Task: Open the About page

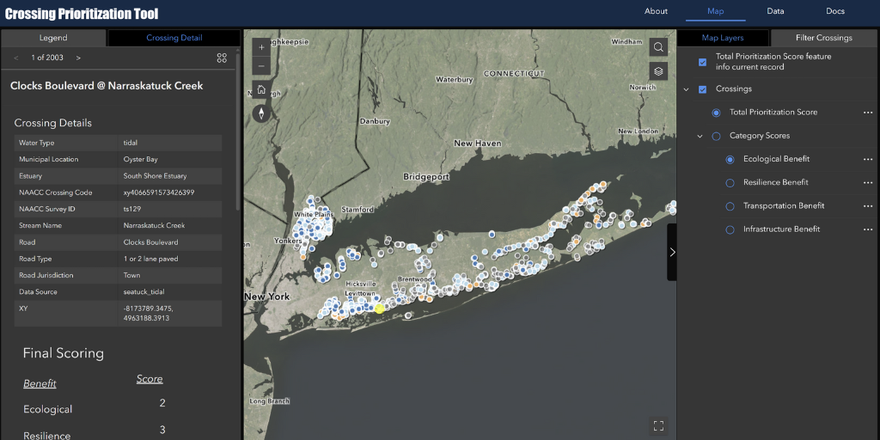Action: (x=656, y=11)
